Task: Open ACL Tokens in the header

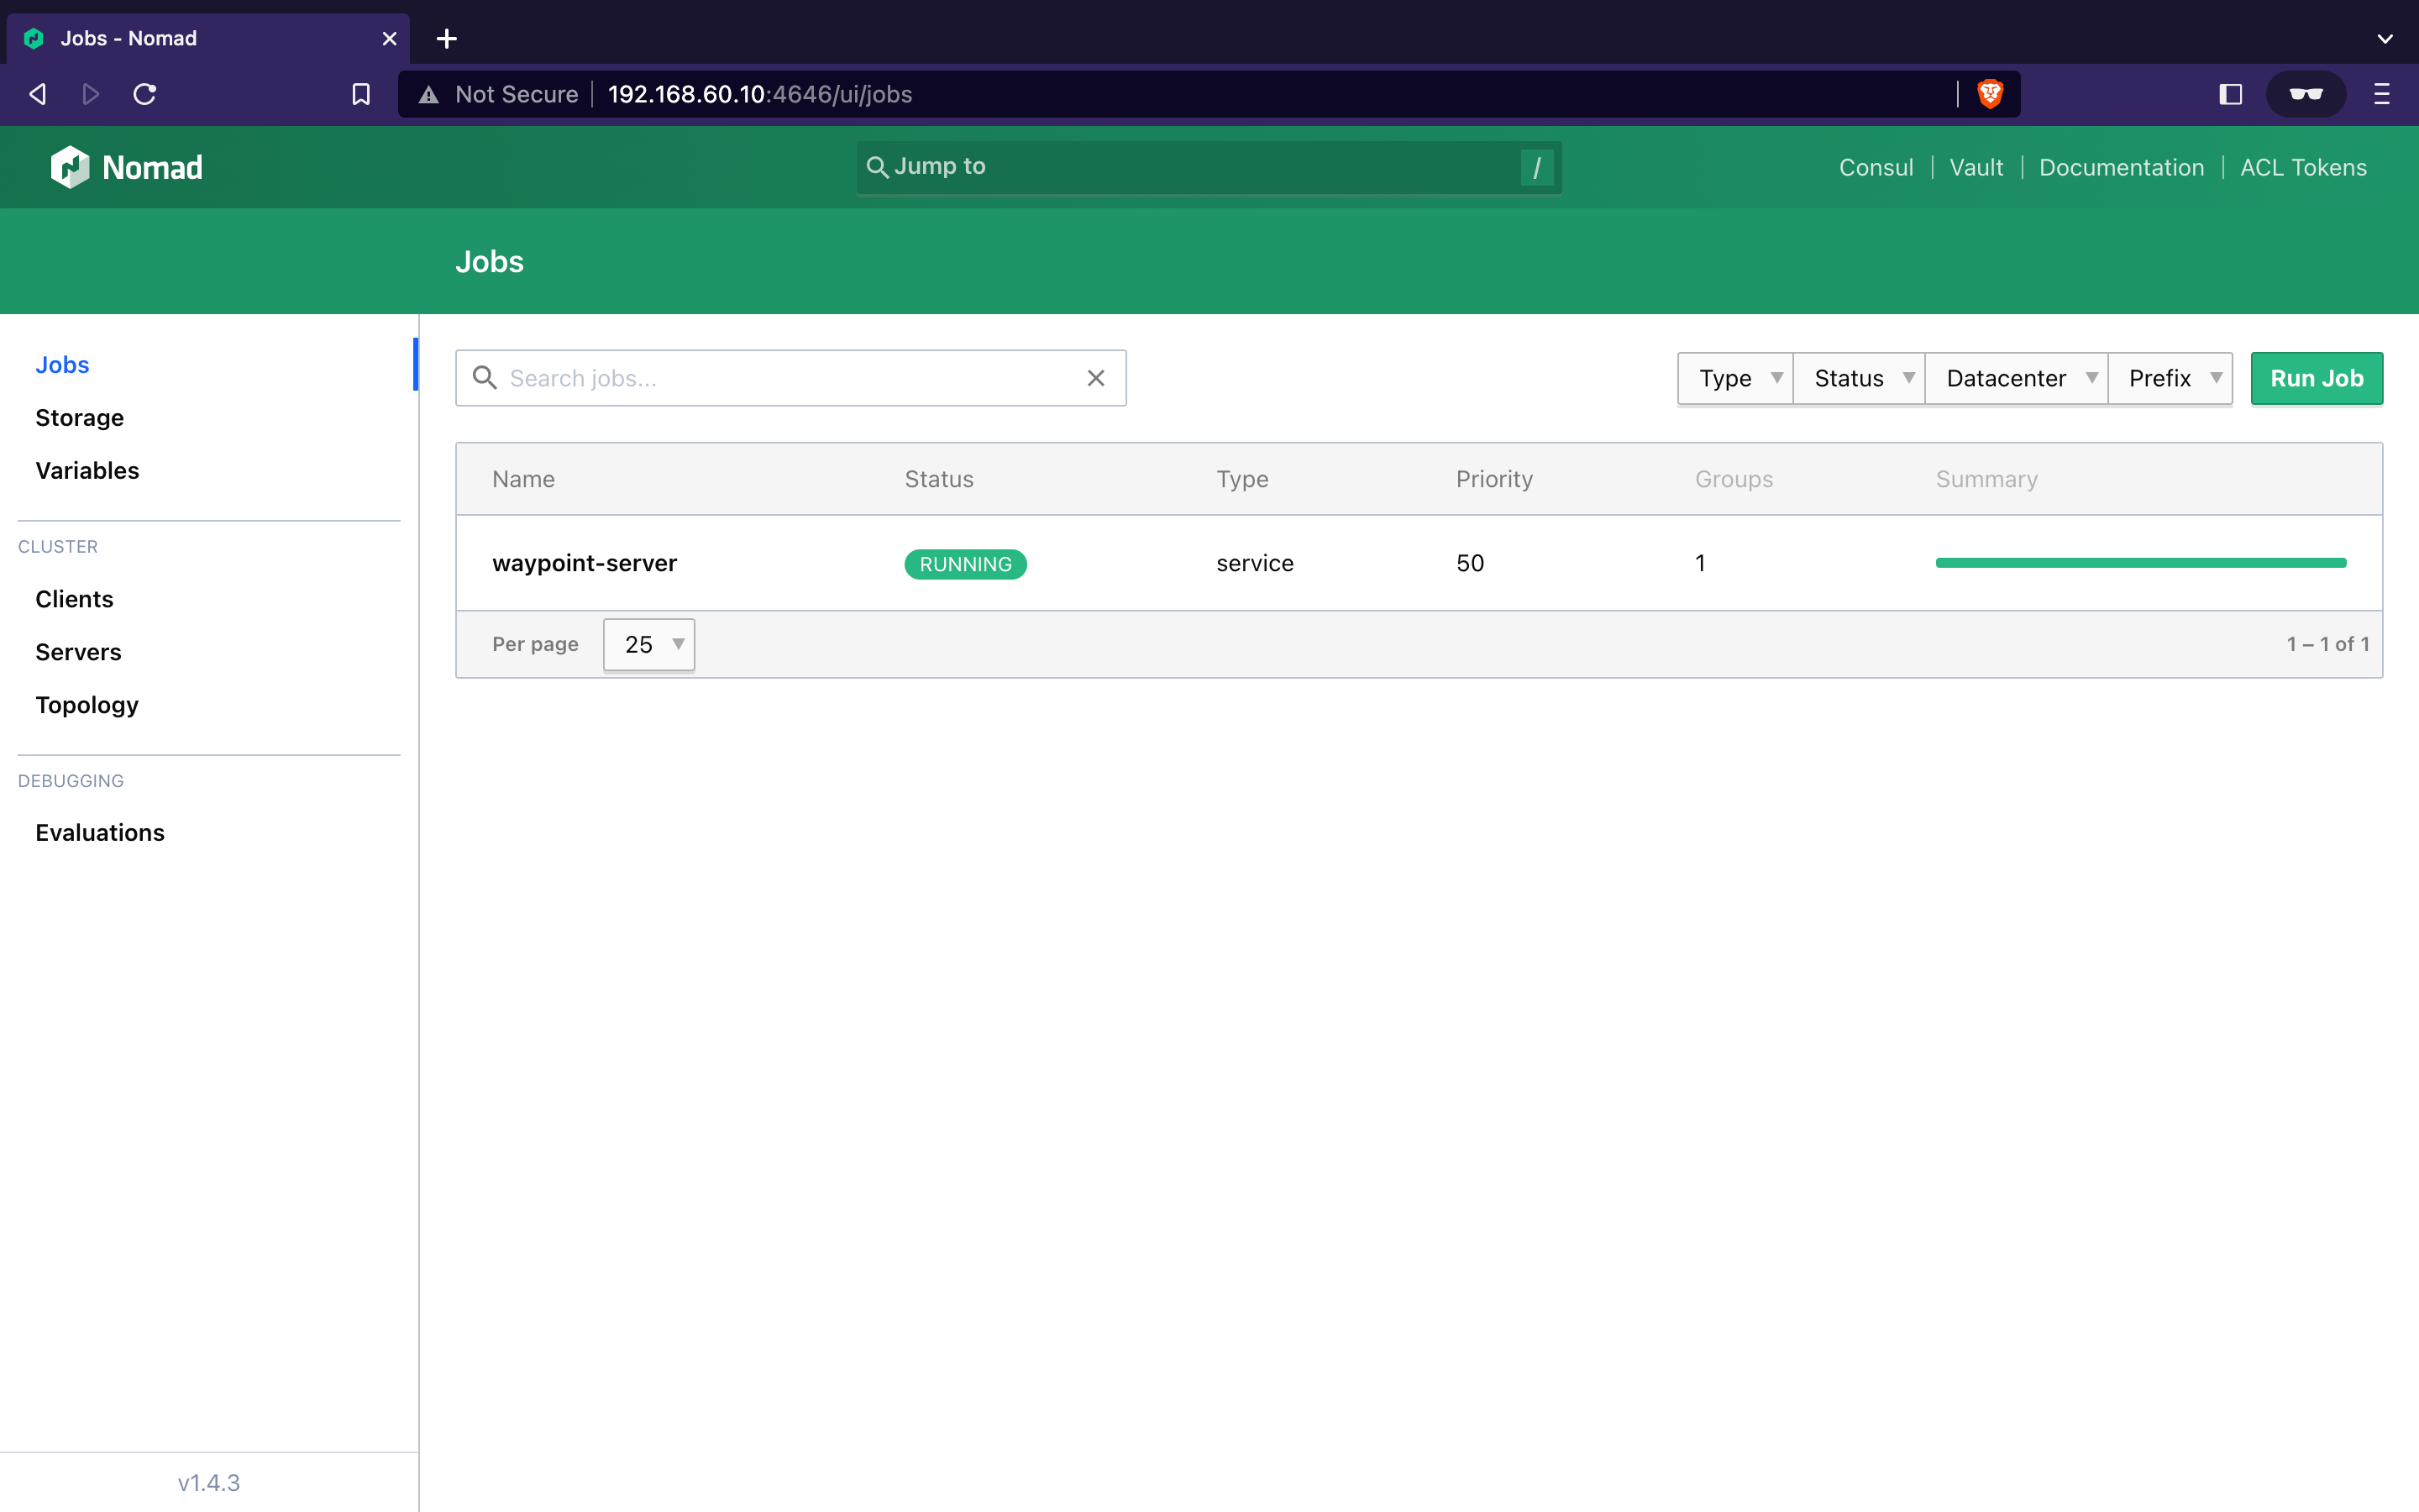Action: (2303, 167)
